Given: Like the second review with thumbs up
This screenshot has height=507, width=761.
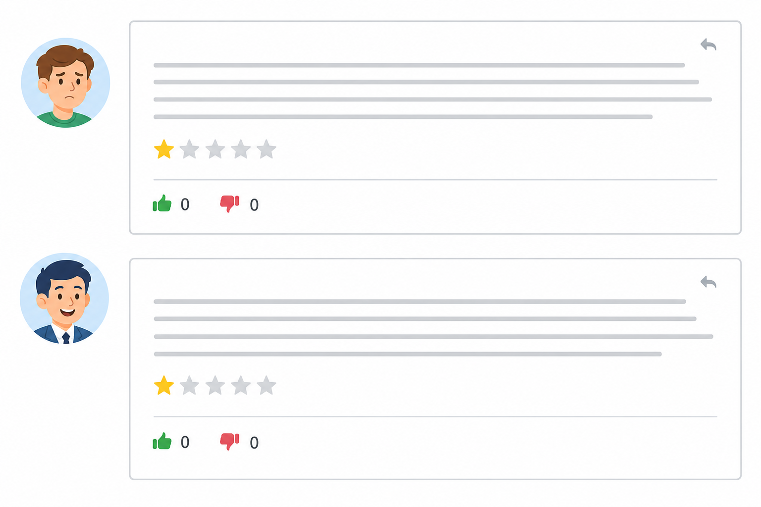Looking at the screenshot, I should pyautogui.click(x=162, y=441).
